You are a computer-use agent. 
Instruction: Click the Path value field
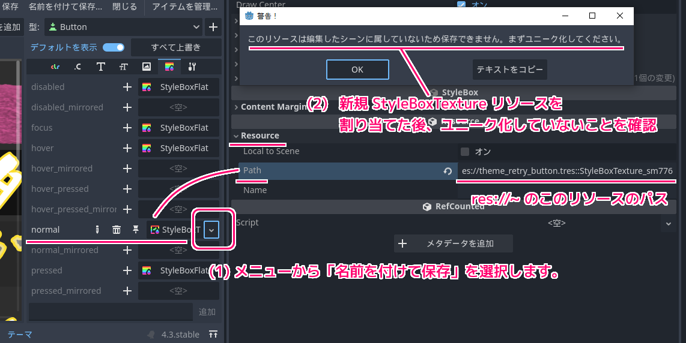click(x=566, y=171)
